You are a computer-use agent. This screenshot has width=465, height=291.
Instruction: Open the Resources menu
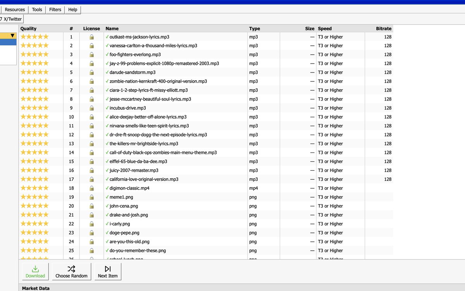15,10
